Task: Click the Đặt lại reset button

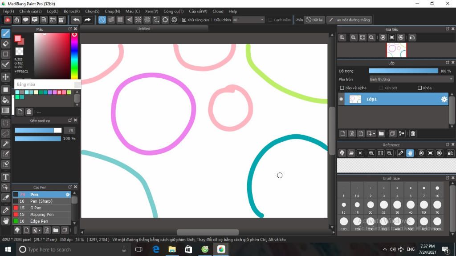Action: coord(314,20)
